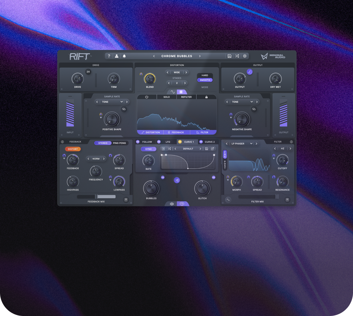Randomize the curve with its shuffle icon

[169, 149]
